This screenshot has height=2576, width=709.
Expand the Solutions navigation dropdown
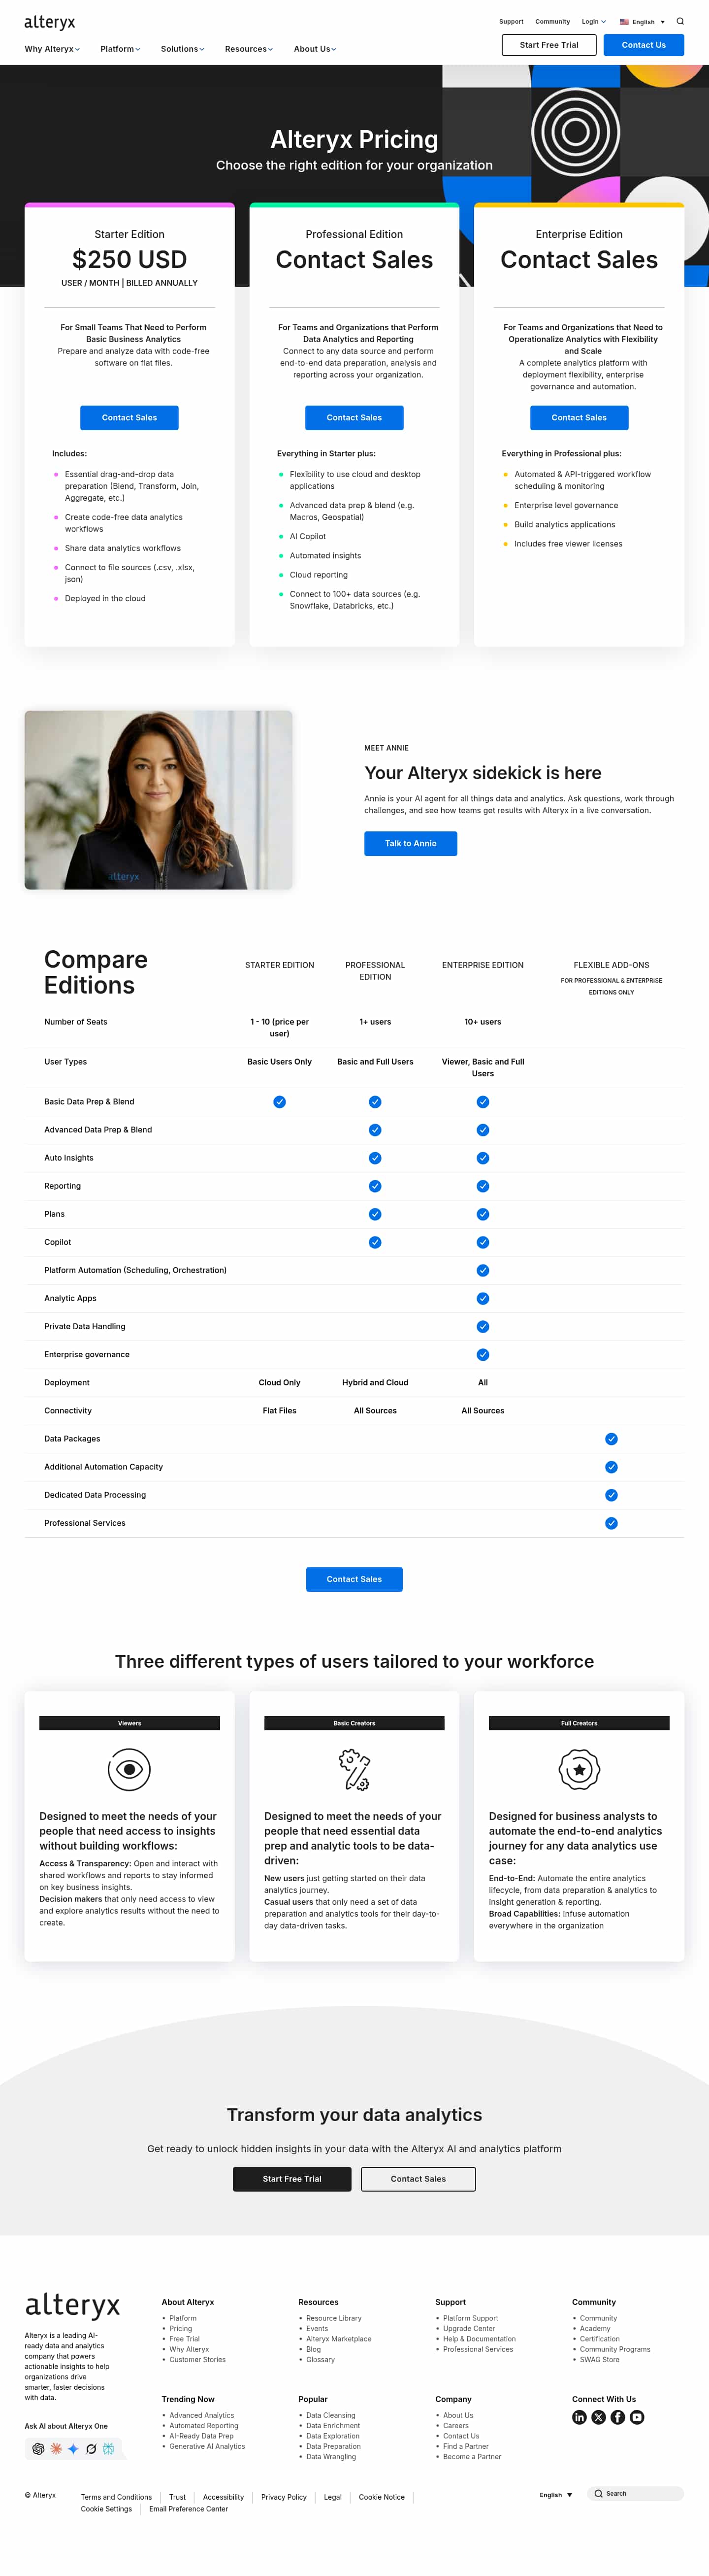182,49
